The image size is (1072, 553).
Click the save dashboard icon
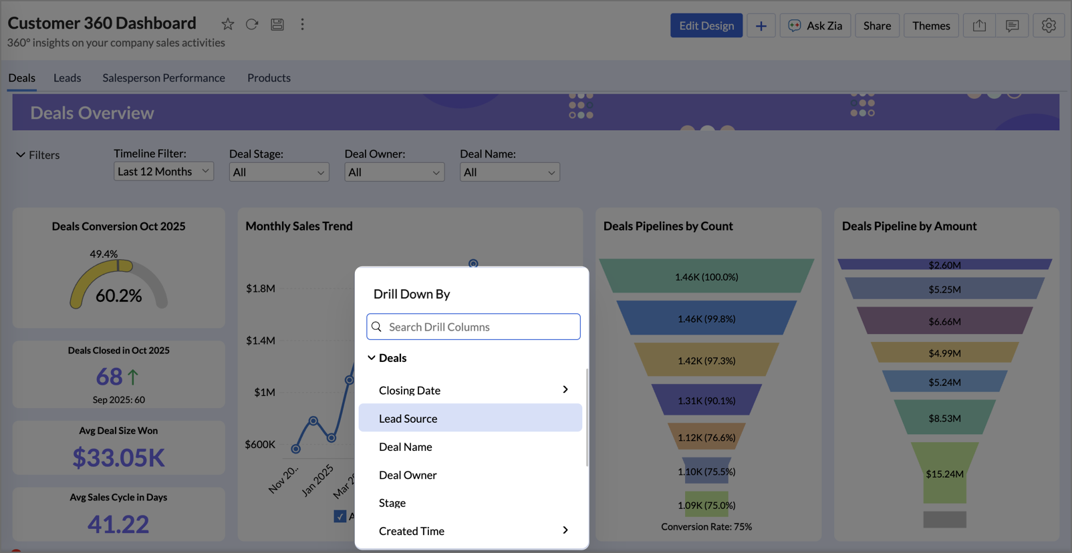click(277, 25)
